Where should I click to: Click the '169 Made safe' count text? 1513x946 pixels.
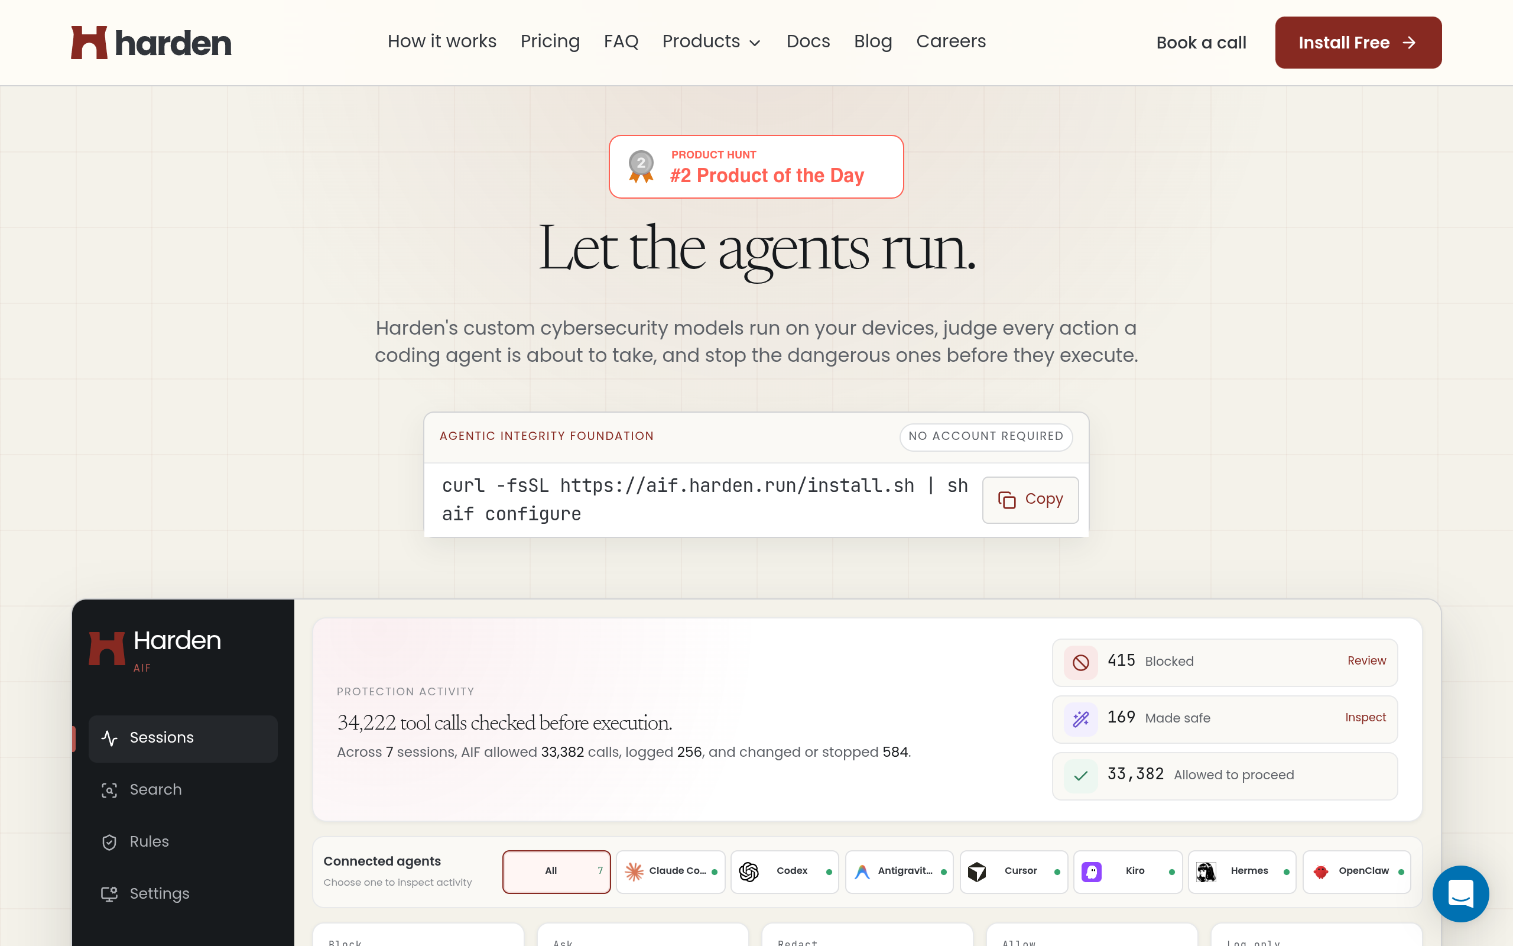[x=1158, y=718]
